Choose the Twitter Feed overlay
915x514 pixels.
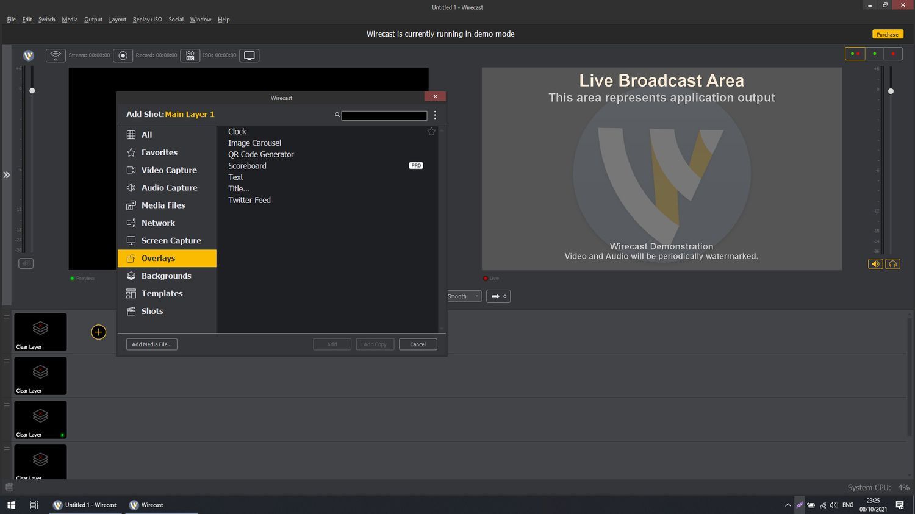249,200
